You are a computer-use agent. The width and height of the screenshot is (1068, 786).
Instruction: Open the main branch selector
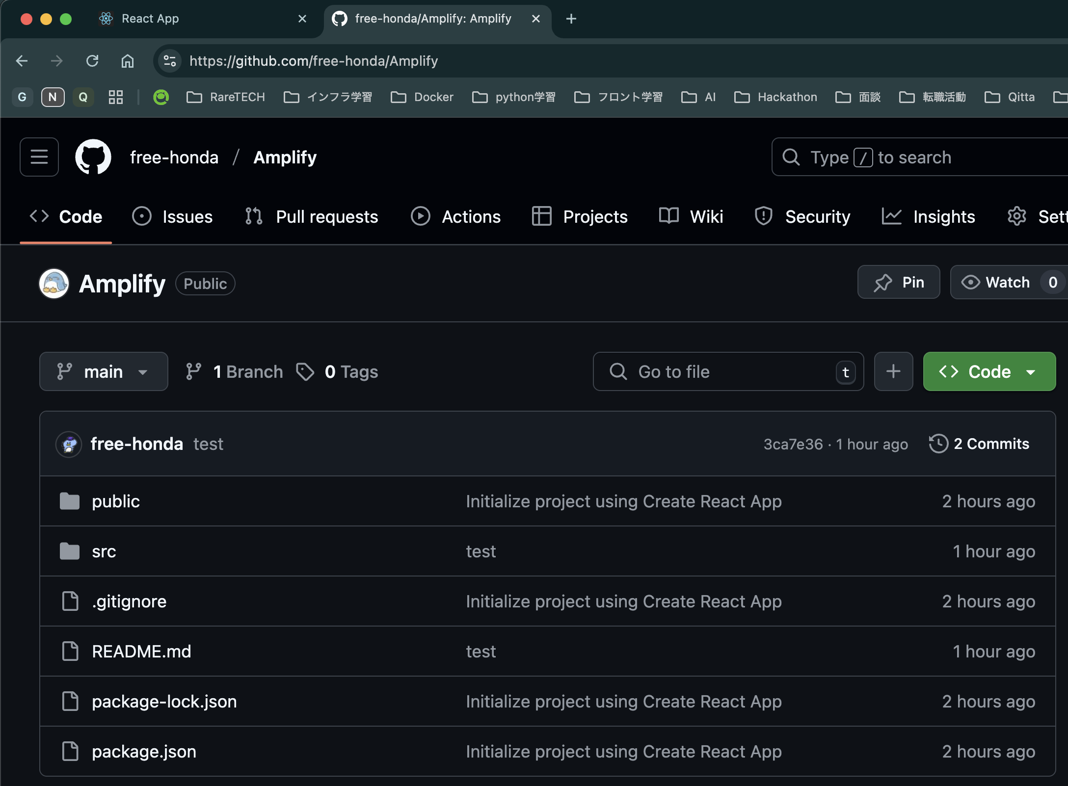[103, 371]
